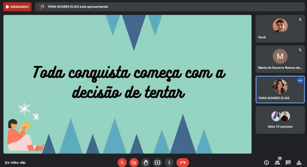
Task: Raise hand in the meeting
Action: 146,163
